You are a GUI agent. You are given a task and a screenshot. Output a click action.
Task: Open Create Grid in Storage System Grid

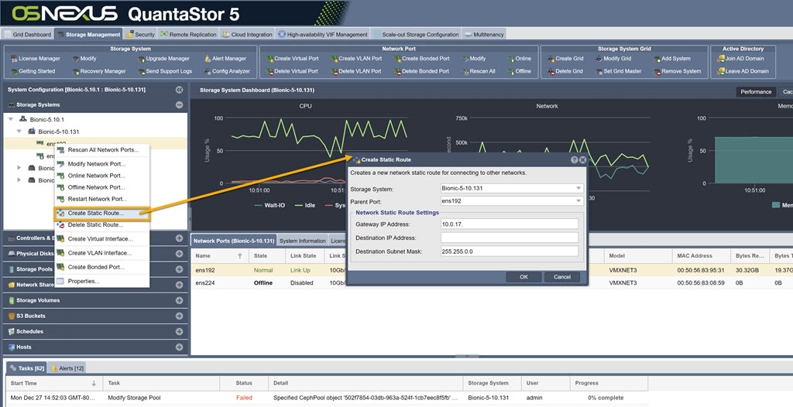[x=565, y=59]
